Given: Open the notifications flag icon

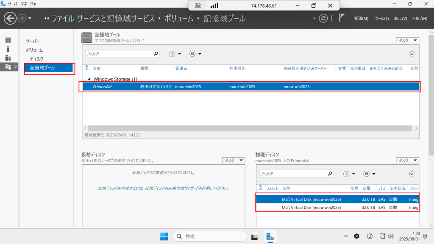Looking at the screenshot, I should [342, 18].
